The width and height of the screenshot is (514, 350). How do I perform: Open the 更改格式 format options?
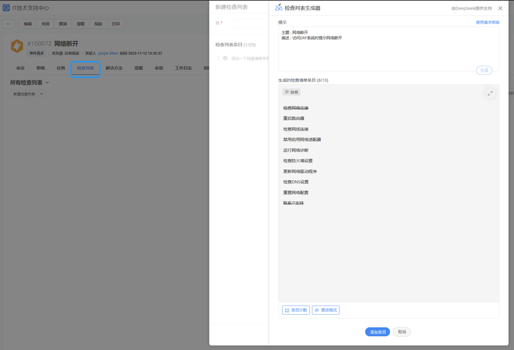pos(325,310)
